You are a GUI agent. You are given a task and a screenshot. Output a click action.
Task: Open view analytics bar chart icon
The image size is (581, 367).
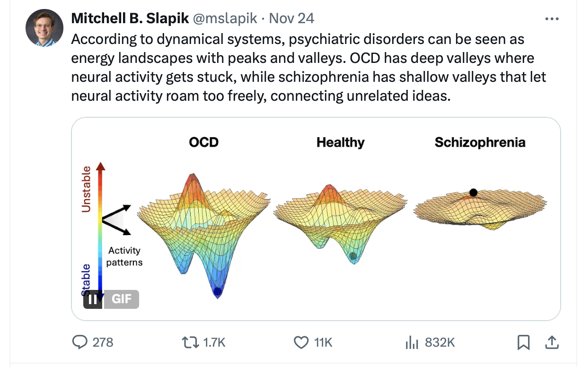click(412, 342)
